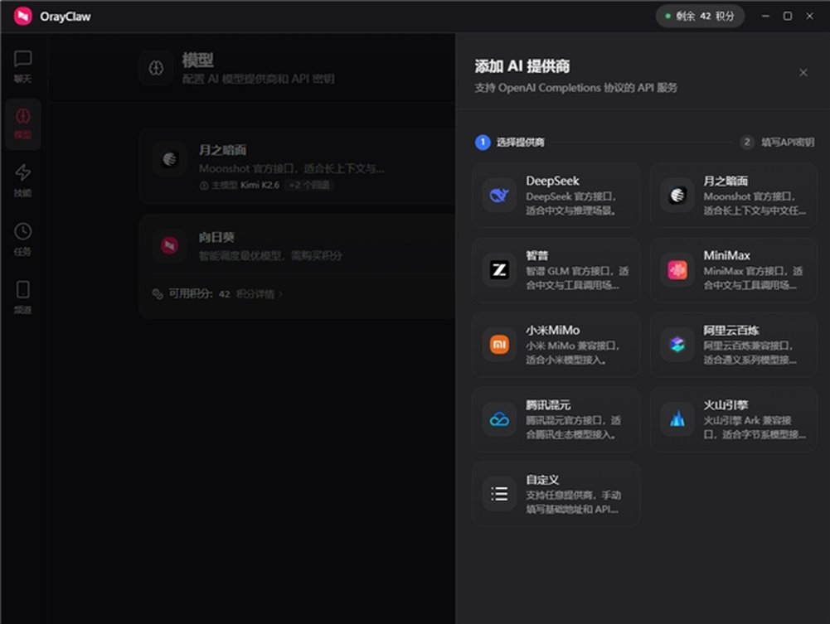Click the 主模型 Kimi K2.6 text
The image size is (830, 624).
tap(245, 185)
